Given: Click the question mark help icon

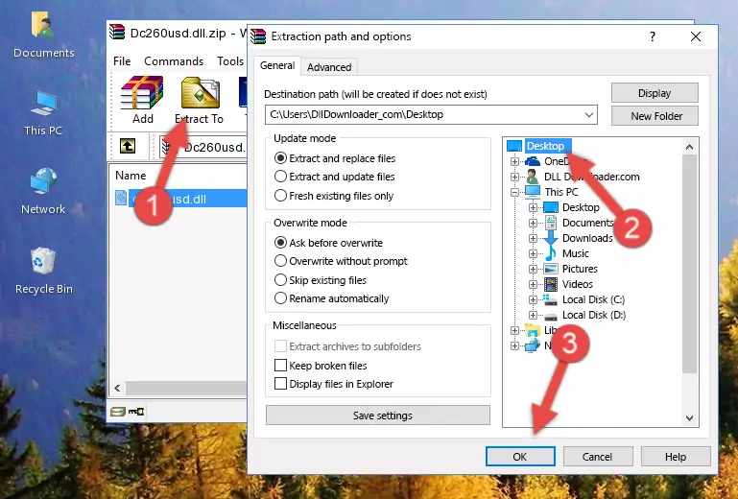Looking at the screenshot, I should [653, 36].
